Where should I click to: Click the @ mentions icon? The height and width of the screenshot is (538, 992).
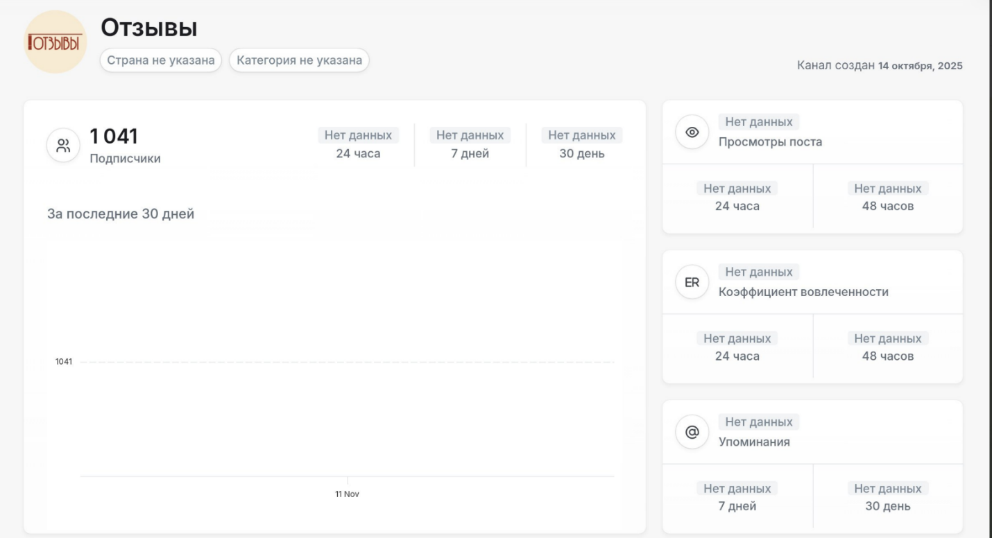(692, 432)
